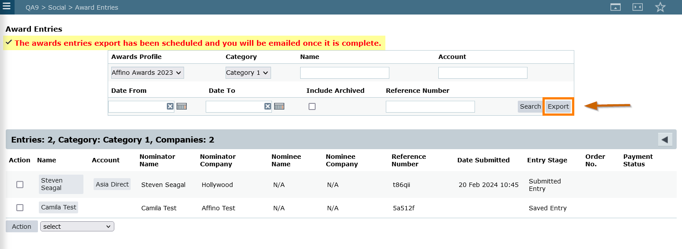The height and width of the screenshot is (249, 682).
Task: Select the Camila Test entry checkbox
Action: coord(20,208)
